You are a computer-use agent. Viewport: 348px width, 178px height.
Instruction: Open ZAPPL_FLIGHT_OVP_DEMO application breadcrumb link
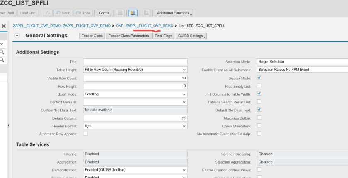(x=62, y=26)
